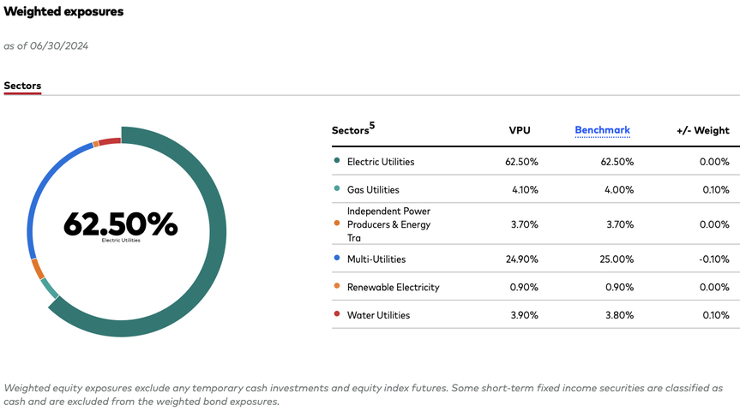Click the footnote 5 superscript beside Sectors
Screen dimensions: 740x411
pos(372,126)
